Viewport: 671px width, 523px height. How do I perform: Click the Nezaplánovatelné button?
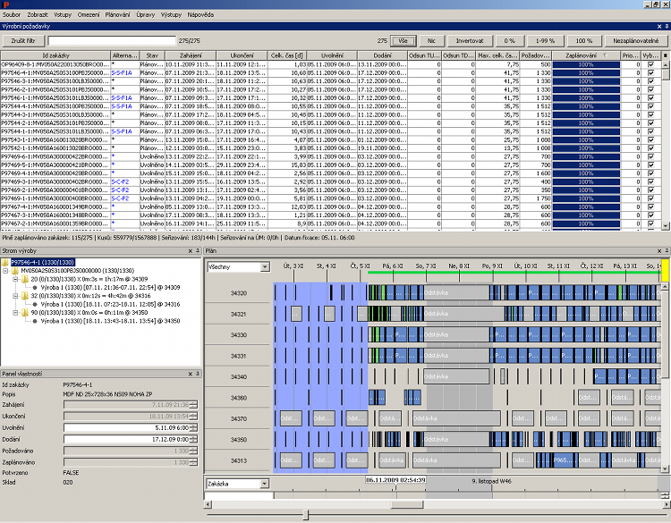click(x=635, y=41)
